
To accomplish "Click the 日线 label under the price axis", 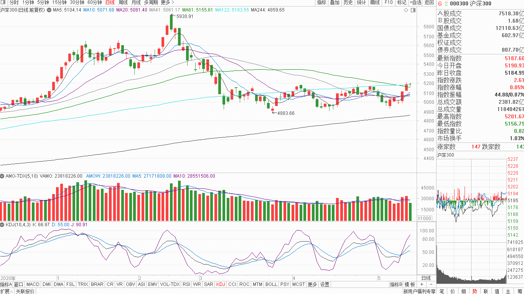I will coord(426,278).
